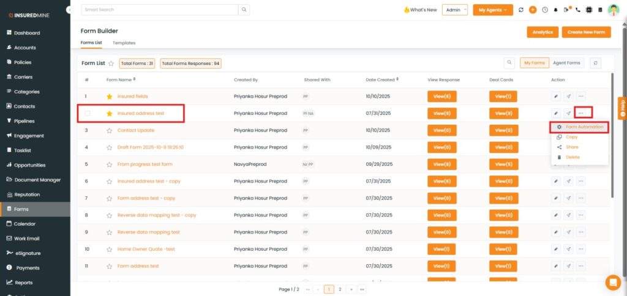The image size is (627, 296).
Task: Open more options for Insured address test - copy
Action: point(580,181)
